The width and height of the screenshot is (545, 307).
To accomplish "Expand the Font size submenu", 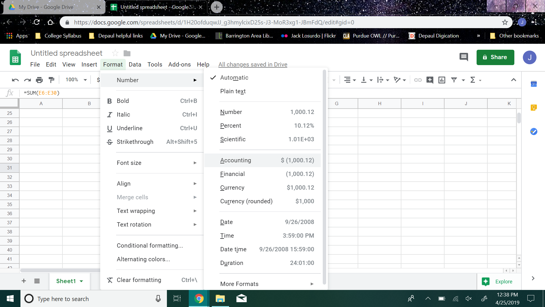I will point(152,163).
